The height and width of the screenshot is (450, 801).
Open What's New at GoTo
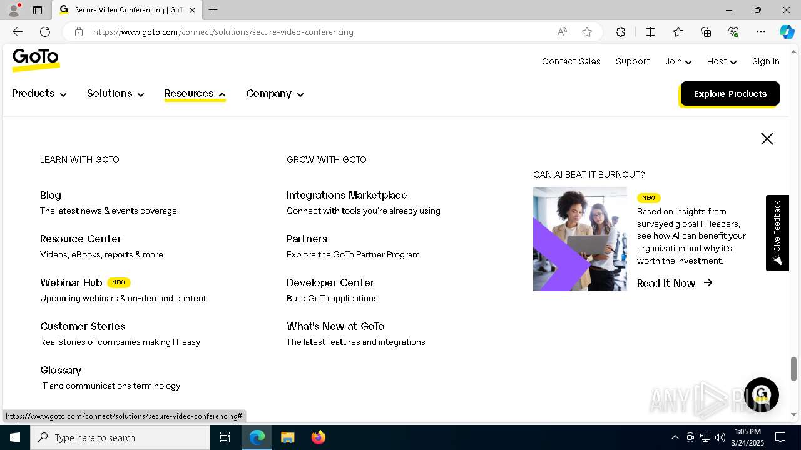(x=335, y=326)
